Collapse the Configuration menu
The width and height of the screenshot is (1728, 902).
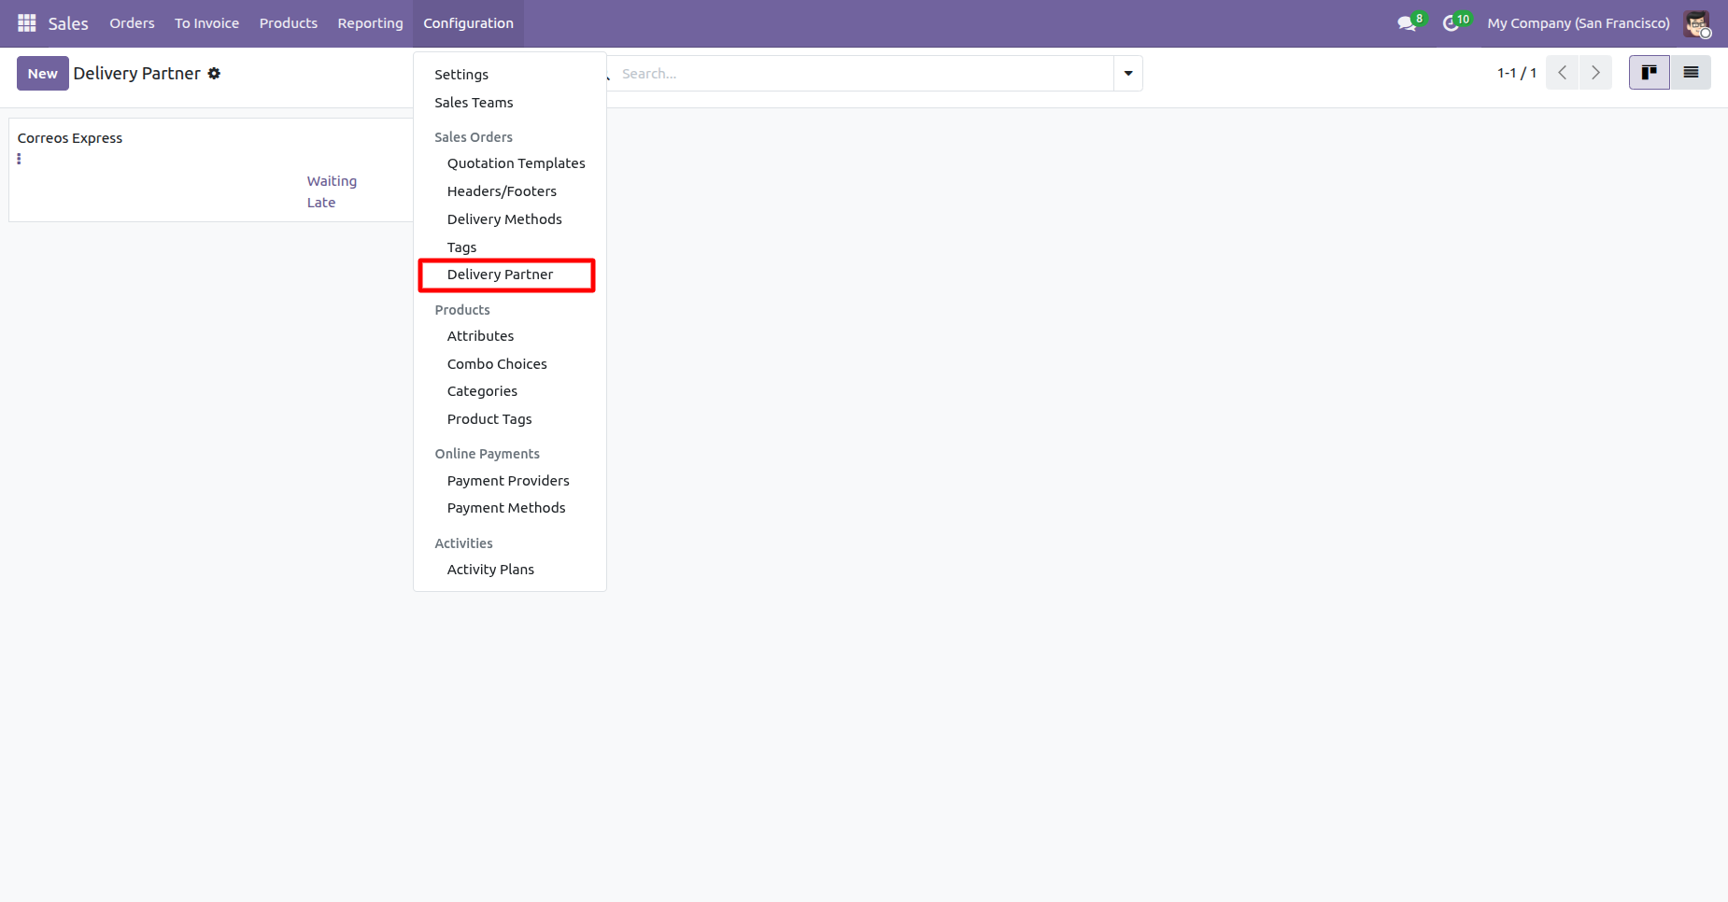pos(468,23)
